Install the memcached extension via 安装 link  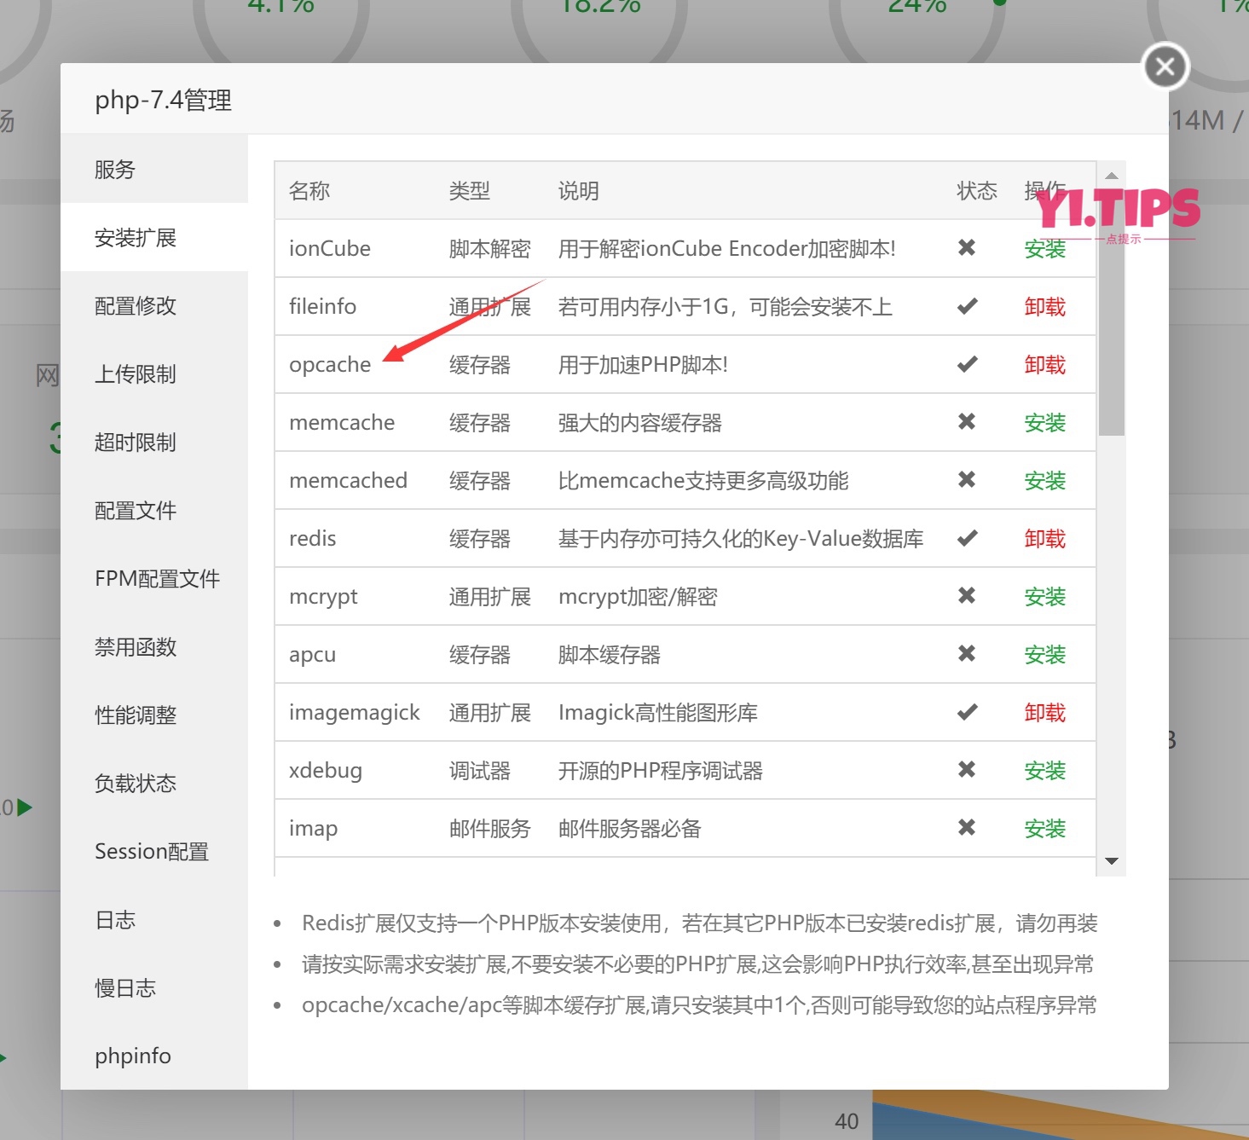tap(1044, 480)
